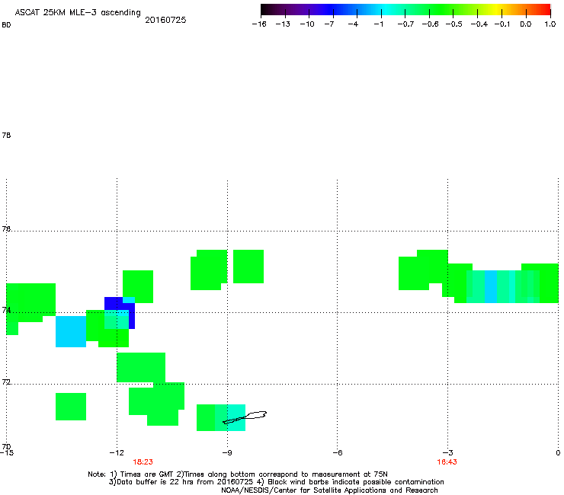Click the -6 longitude axis label
The height and width of the screenshot is (495, 564).
click(x=337, y=453)
